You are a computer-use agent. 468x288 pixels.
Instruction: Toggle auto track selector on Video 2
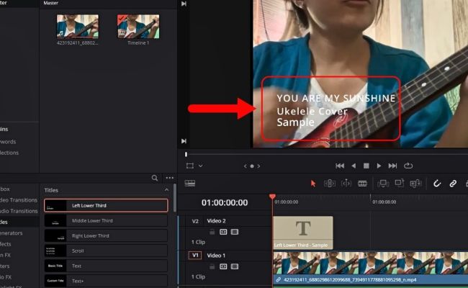point(223,232)
